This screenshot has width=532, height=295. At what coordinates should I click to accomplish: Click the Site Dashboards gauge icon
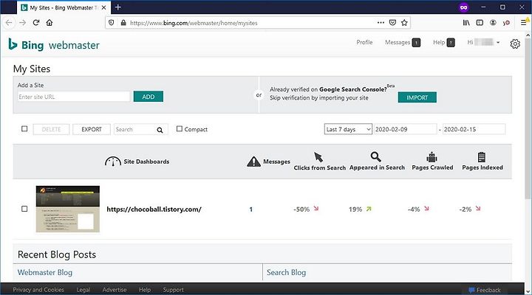tap(113, 162)
